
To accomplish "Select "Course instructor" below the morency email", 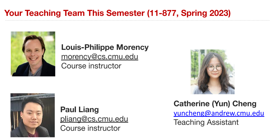I will coord(91,66).
